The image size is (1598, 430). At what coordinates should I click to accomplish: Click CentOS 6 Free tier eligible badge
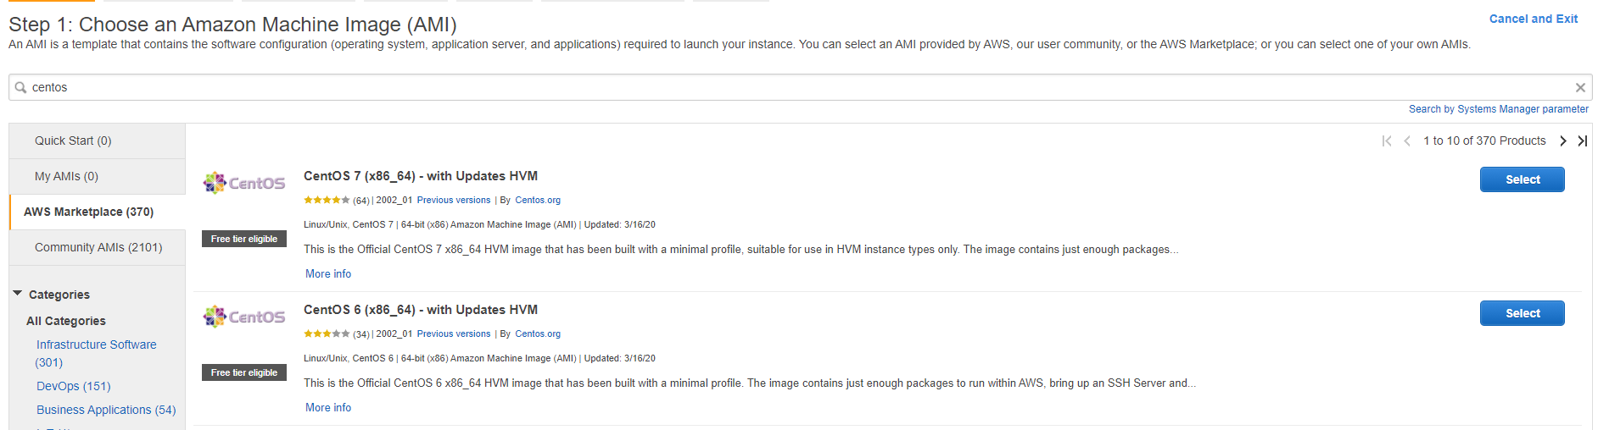[244, 372]
